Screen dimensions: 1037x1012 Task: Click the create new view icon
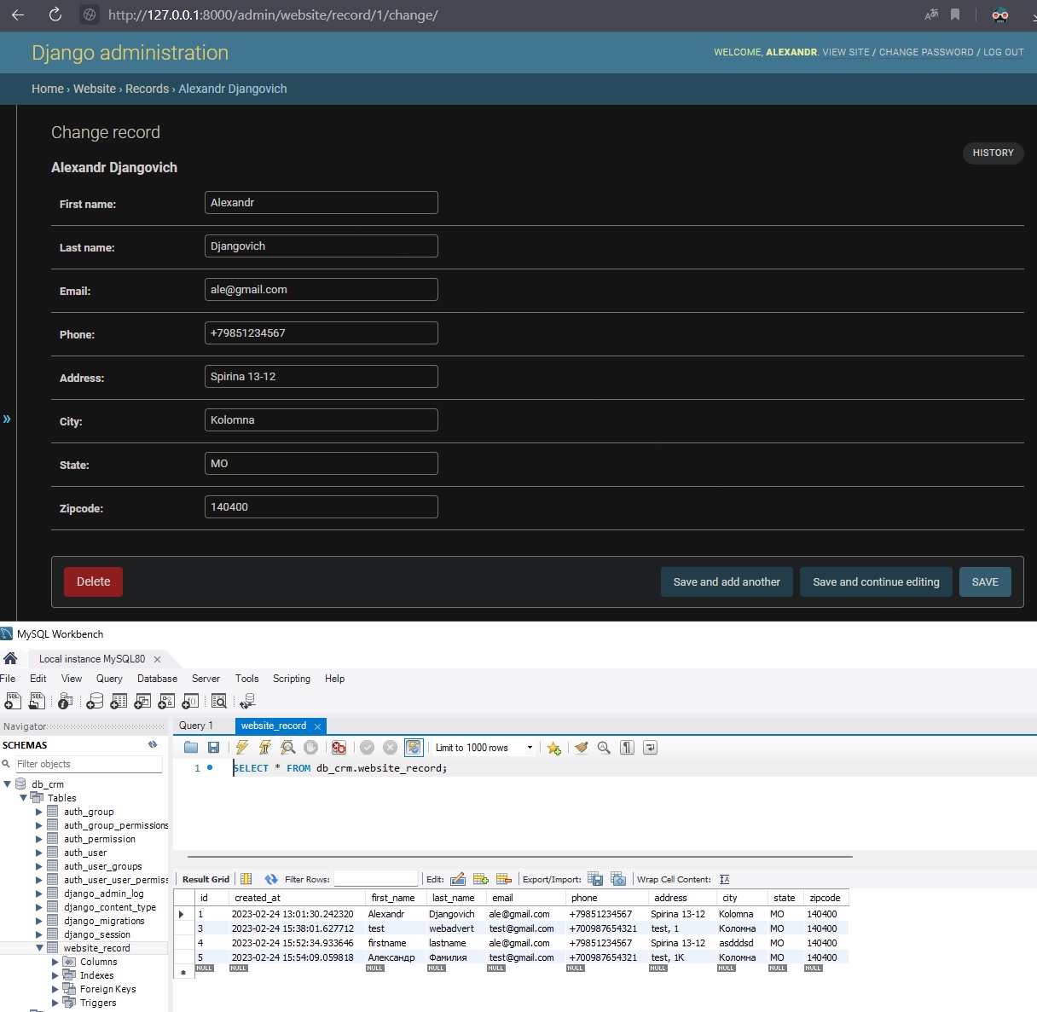coord(142,701)
